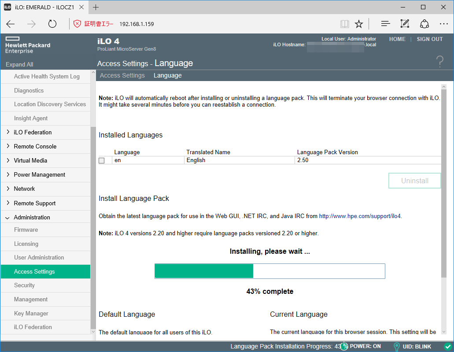The height and width of the screenshot is (352, 454).
Task: Open a new browser tab
Action: (96, 7)
